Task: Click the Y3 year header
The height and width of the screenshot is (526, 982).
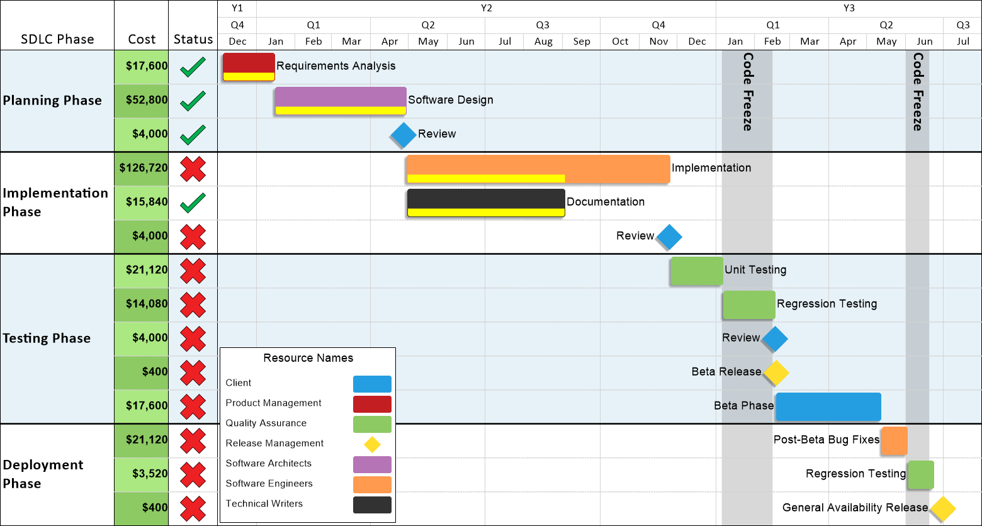Action: point(849,9)
